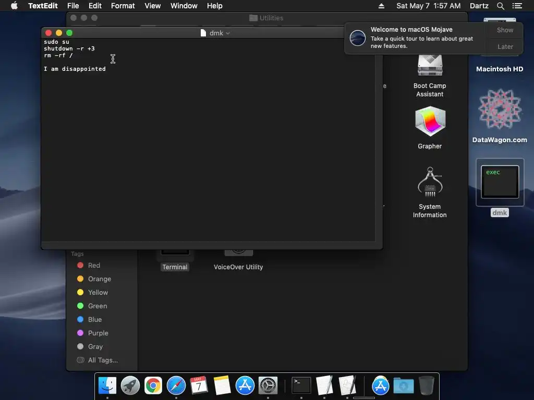The width and height of the screenshot is (534, 400).
Task: Select VoiceOver Utility in Utilities window
Action: pyautogui.click(x=238, y=260)
